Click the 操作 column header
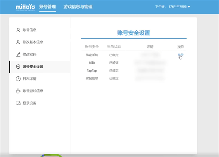This screenshot has height=157, width=219. click(x=180, y=47)
